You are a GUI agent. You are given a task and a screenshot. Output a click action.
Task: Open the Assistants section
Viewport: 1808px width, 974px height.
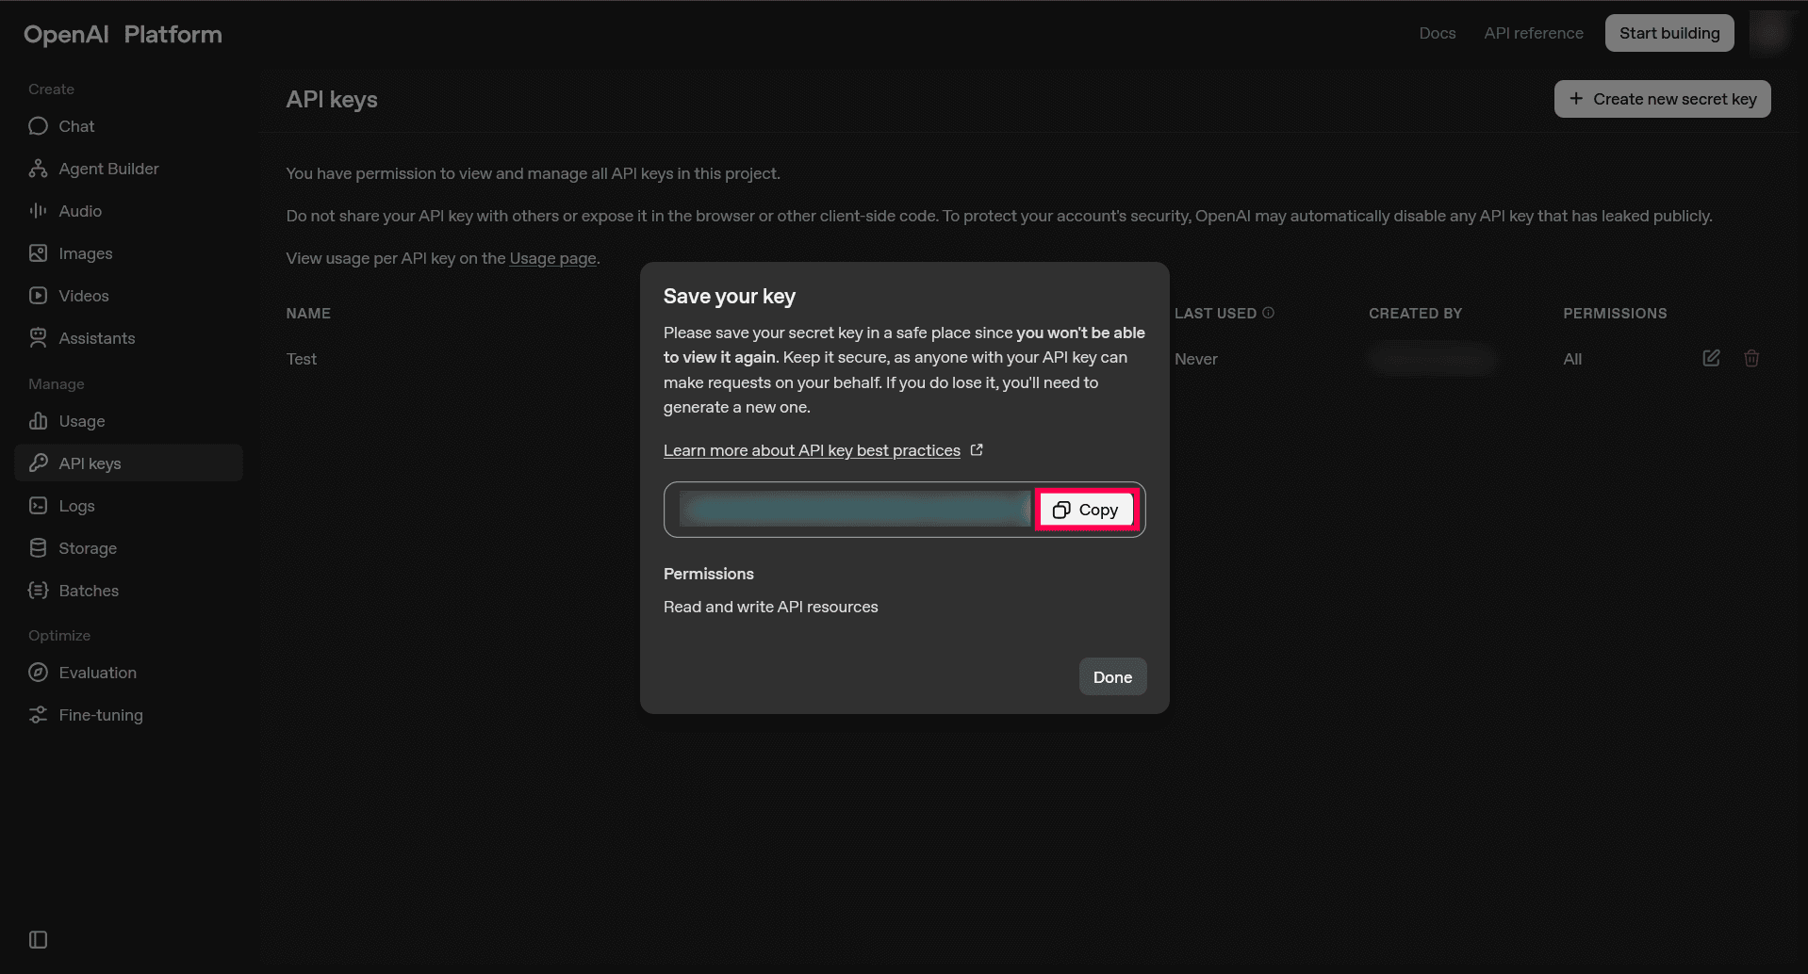pyautogui.click(x=97, y=337)
